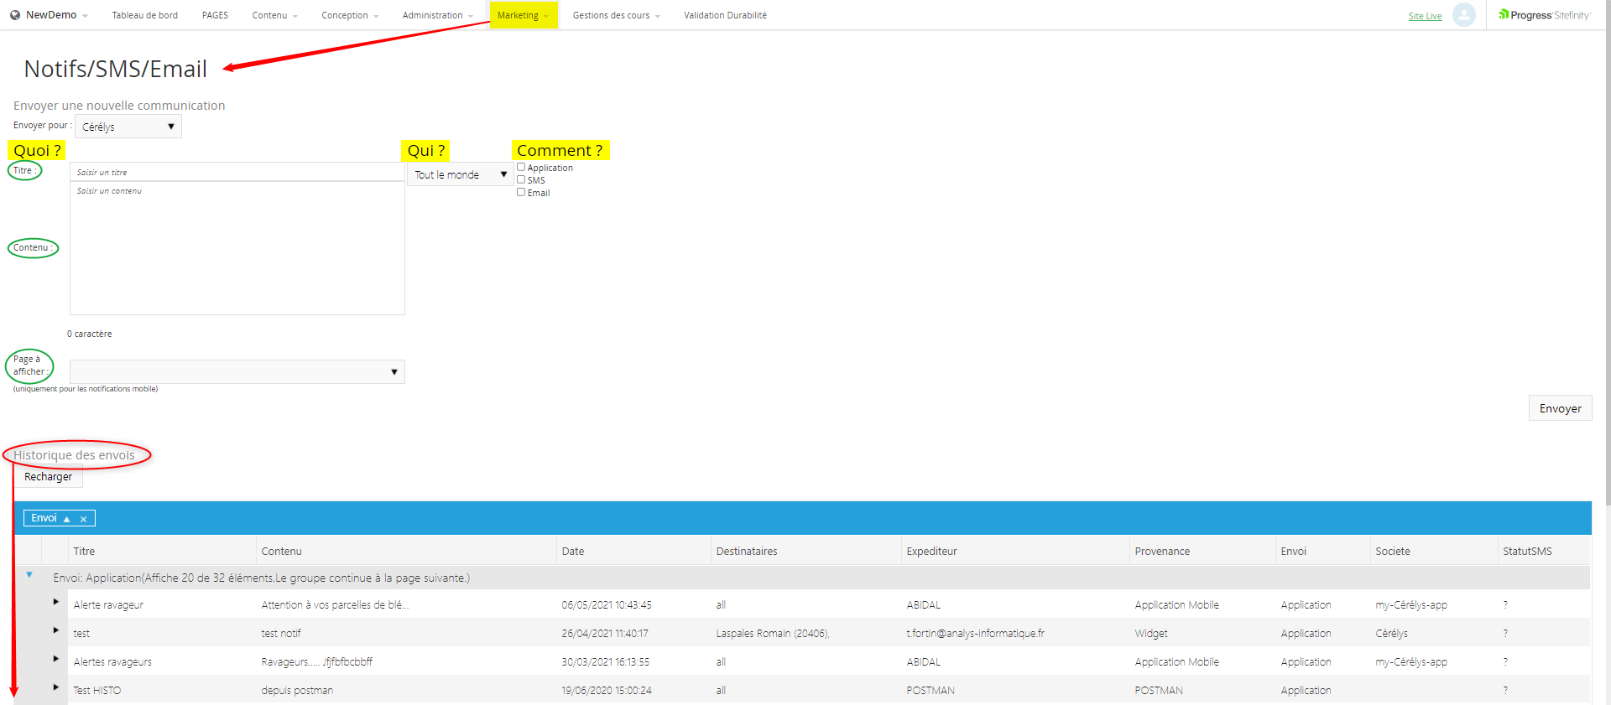The height and width of the screenshot is (705, 1611).
Task: Click into the Saisir un titre field
Action: click(237, 172)
